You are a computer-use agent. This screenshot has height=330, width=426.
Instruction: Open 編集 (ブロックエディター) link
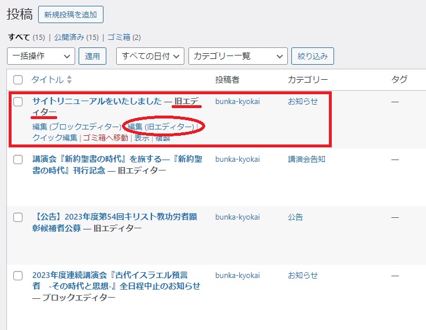pyautogui.click(x=76, y=127)
